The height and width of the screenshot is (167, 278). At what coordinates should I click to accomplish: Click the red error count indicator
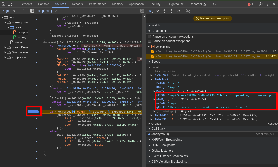coord(250,4)
